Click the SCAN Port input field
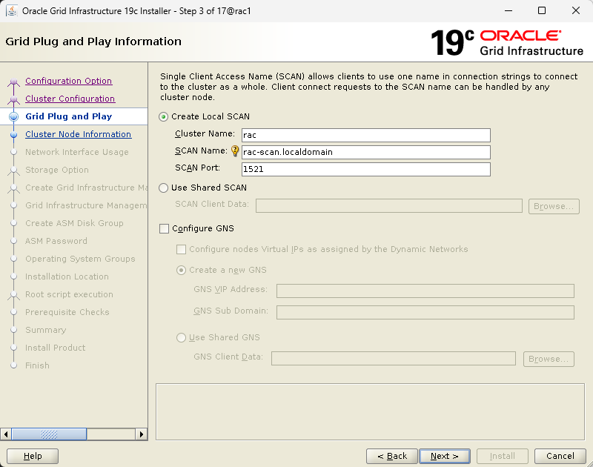Viewport: 593px width, 467px height. click(x=365, y=169)
